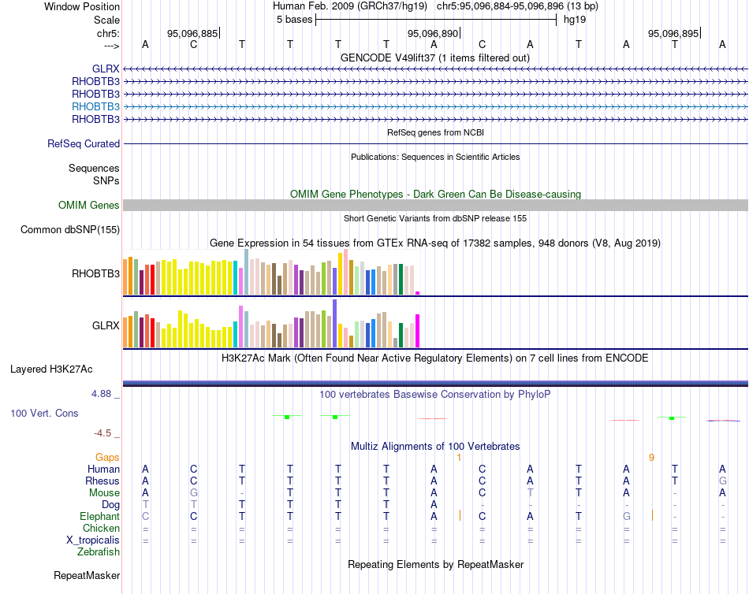Click the RepeatMasker track label
Viewport: 749px width, 594px height.
coord(87,575)
